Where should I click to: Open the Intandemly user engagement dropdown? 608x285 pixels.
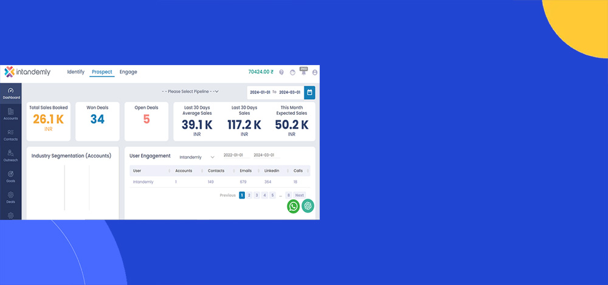(x=197, y=157)
